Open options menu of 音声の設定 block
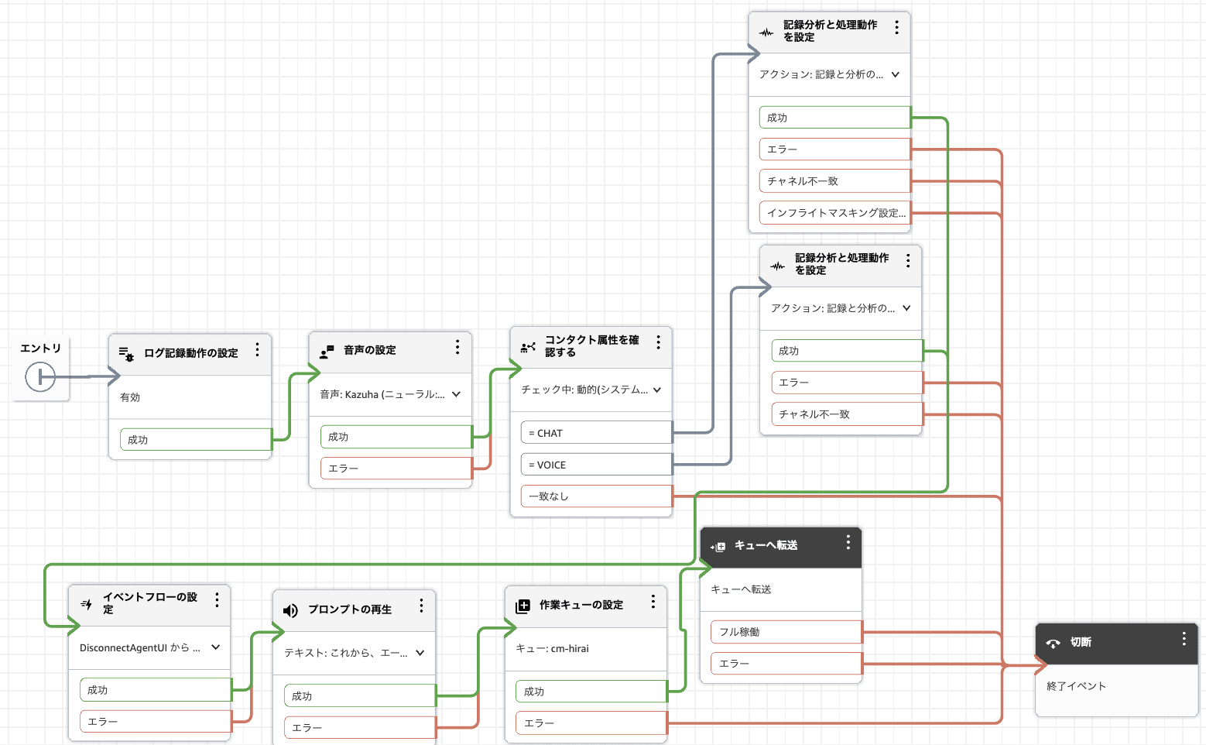The height and width of the screenshot is (745, 1206). pos(457,347)
